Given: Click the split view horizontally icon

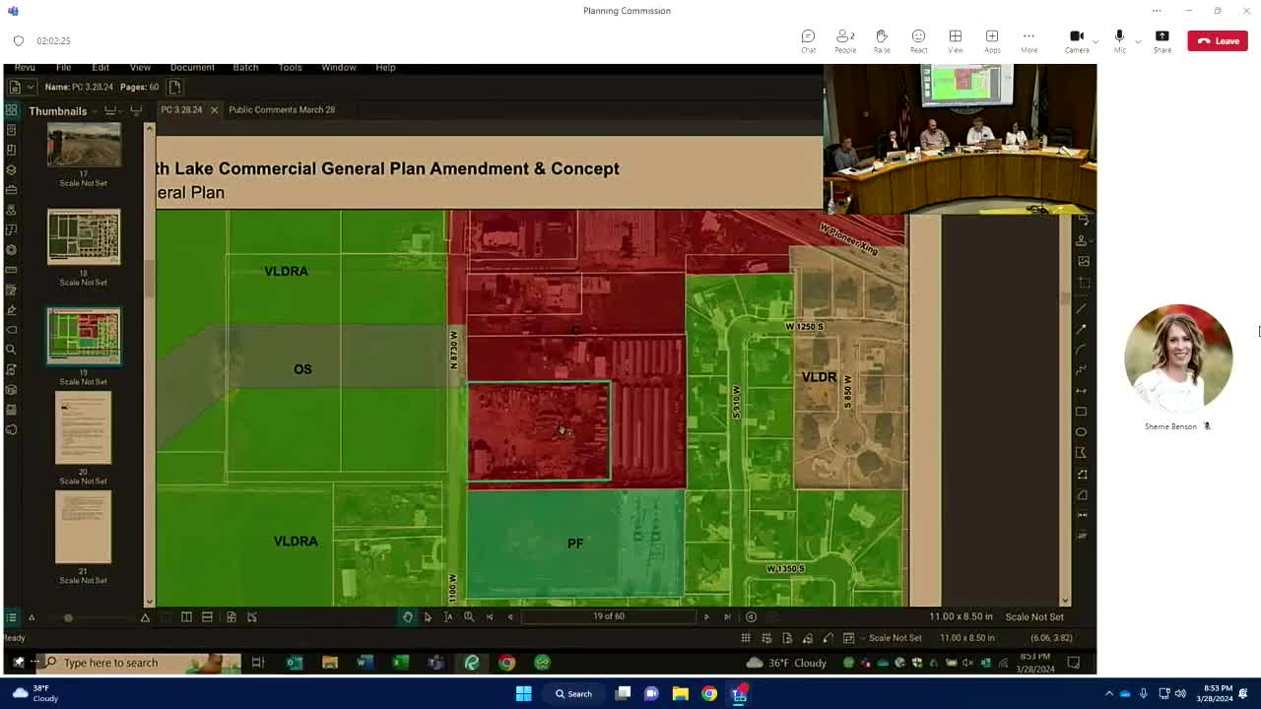Looking at the screenshot, I should pyautogui.click(x=207, y=616).
